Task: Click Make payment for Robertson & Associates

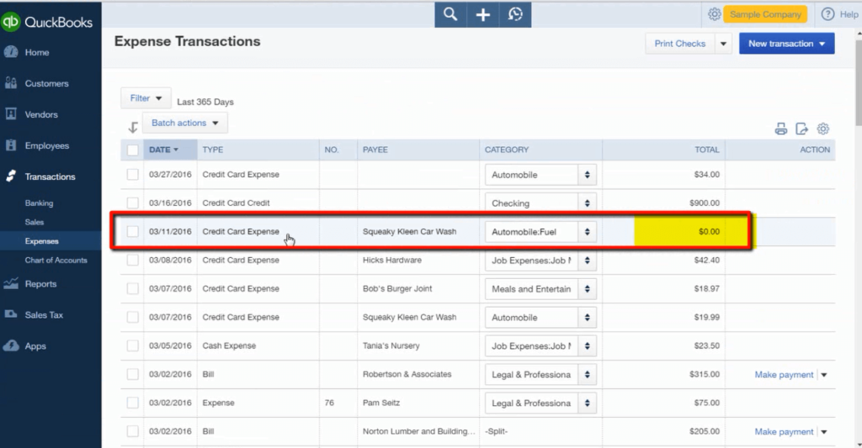Action: (784, 374)
